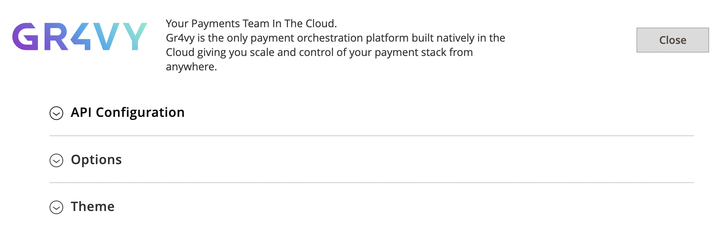The height and width of the screenshot is (239, 722).
Task: Click the divider line below API Configuration
Action: pos(372,136)
